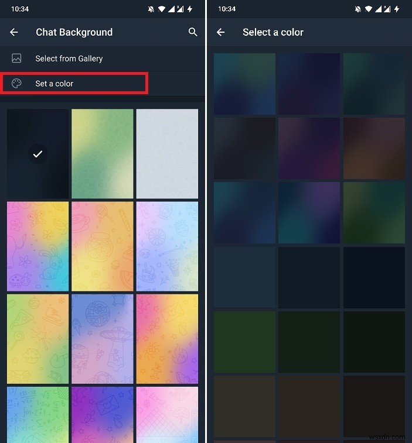The height and width of the screenshot is (443, 412).
Task: Pick the pizza and ice-skate pattern wallpaper
Action: tap(38, 339)
